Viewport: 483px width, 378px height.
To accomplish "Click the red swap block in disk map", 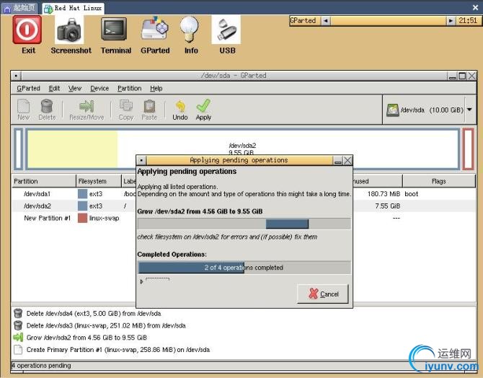I will [x=468, y=149].
